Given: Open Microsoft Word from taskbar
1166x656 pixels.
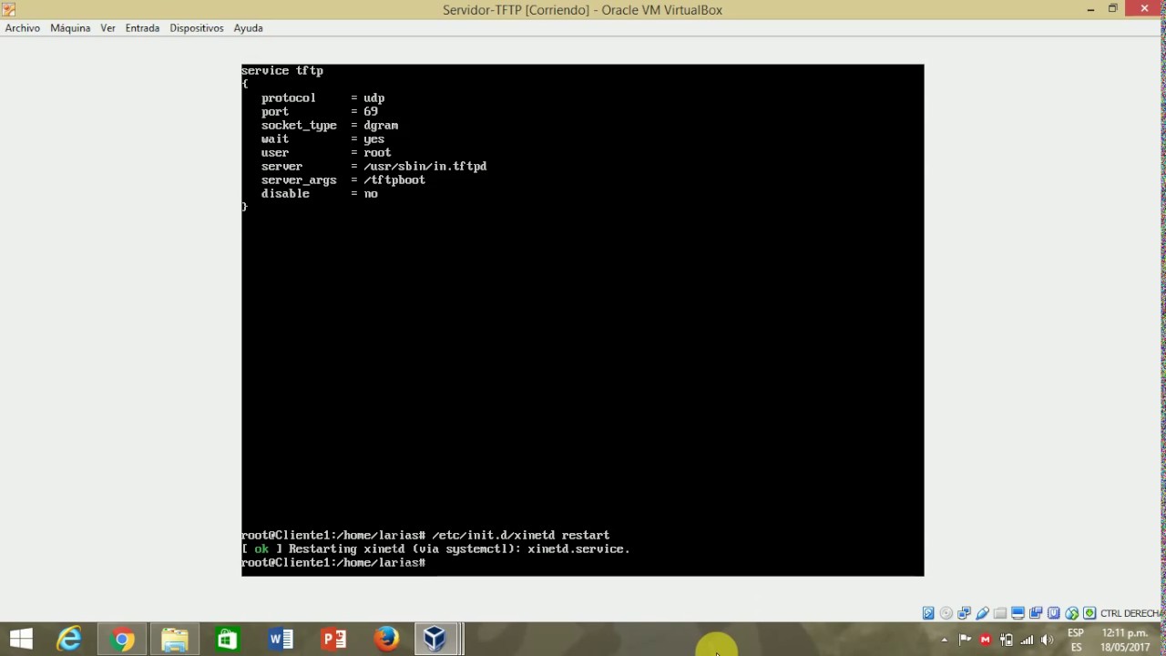Looking at the screenshot, I should [281, 640].
